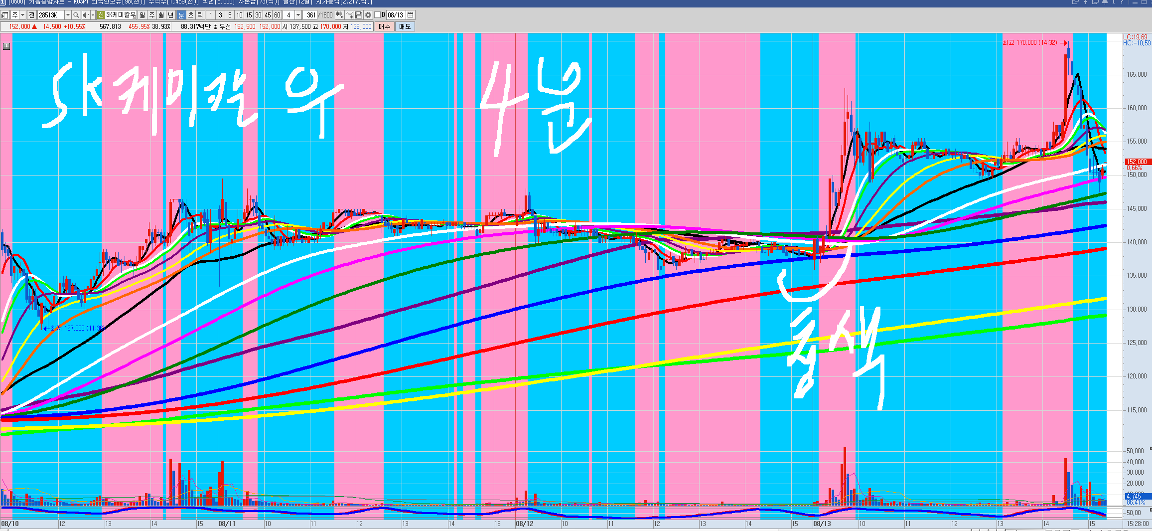Choose the 60 minute interval

coord(278,15)
